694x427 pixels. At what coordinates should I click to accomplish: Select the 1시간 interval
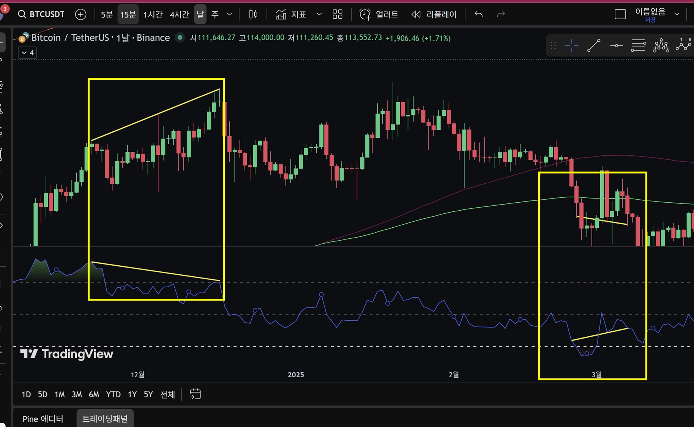(x=153, y=14)
